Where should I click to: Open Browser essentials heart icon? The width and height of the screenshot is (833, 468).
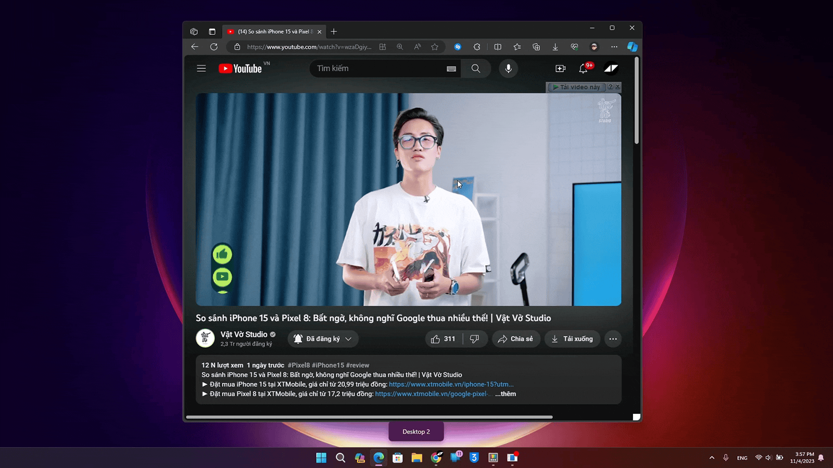574,47
